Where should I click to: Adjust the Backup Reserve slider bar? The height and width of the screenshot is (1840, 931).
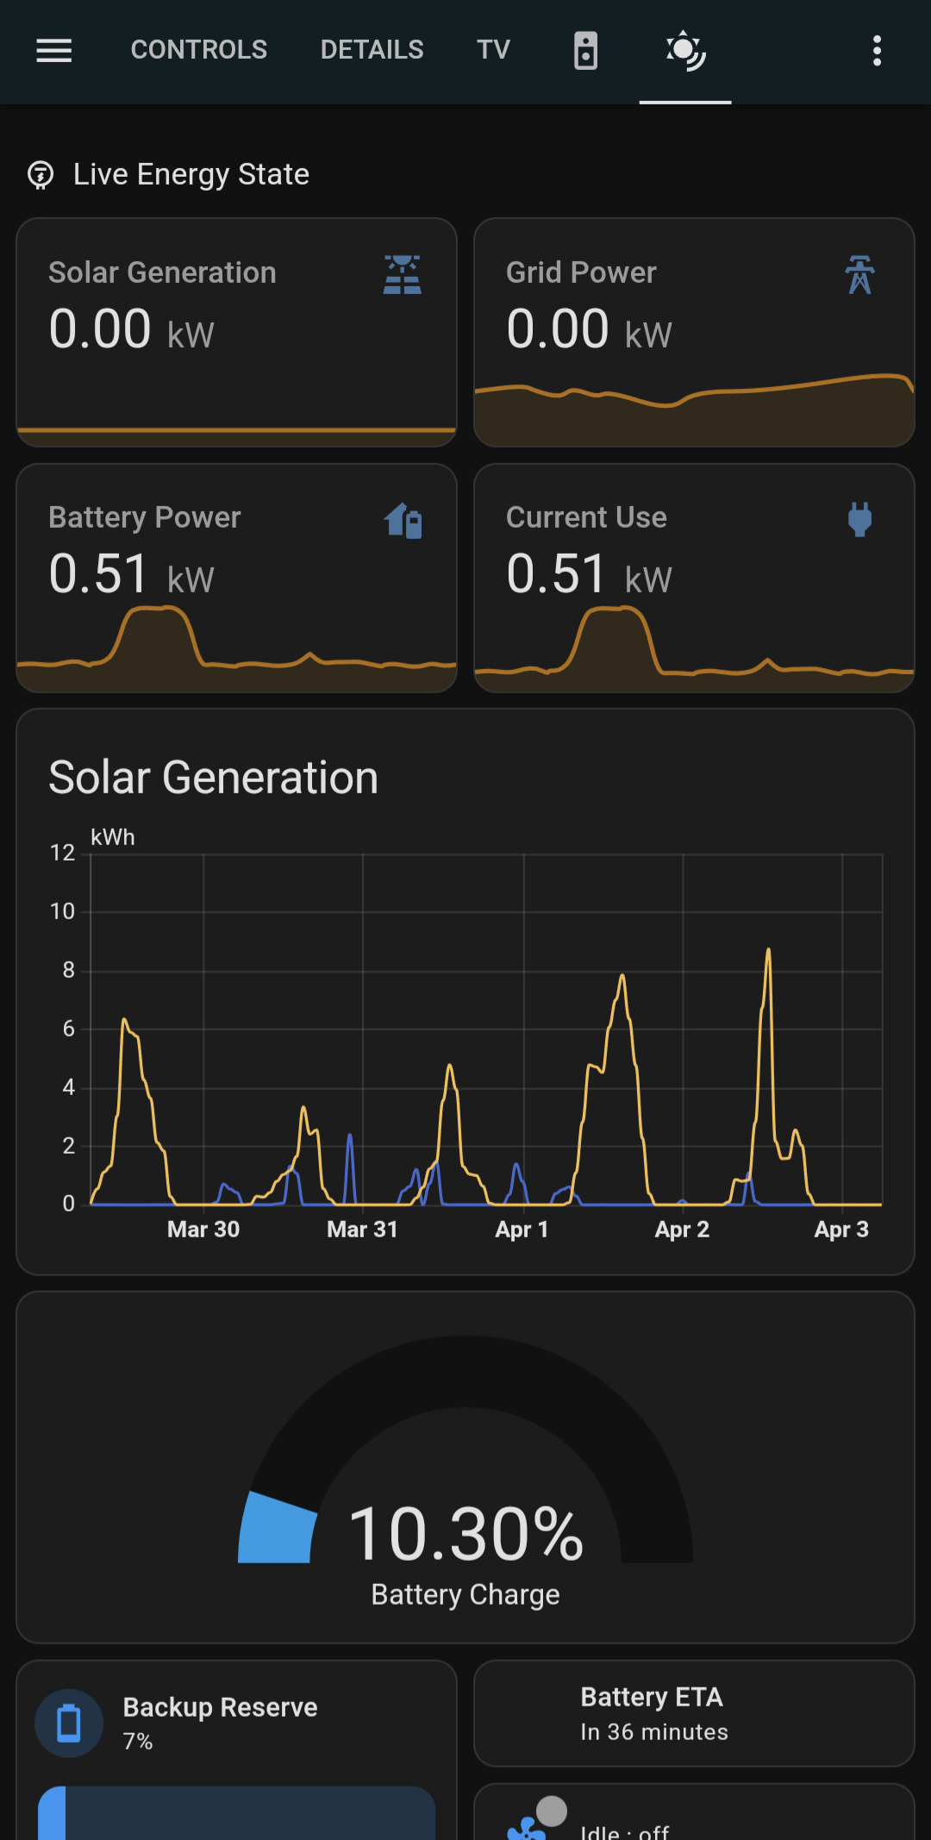click(x=236, y=1814)
